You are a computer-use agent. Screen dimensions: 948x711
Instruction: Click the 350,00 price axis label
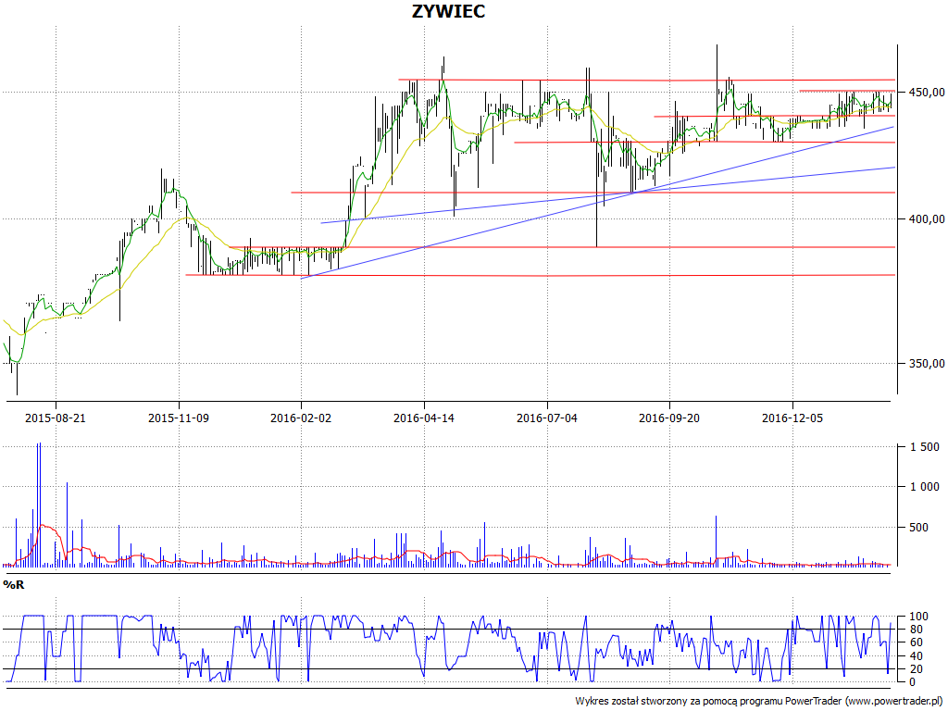click(x=925, y=363)
